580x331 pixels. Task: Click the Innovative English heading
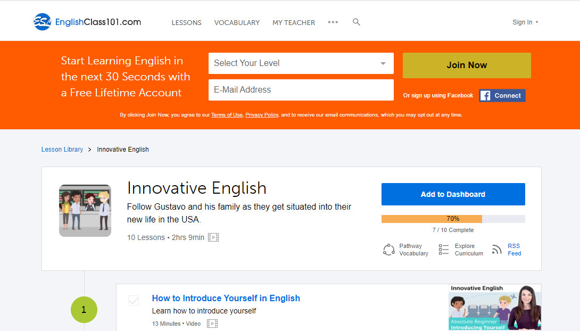197,188
